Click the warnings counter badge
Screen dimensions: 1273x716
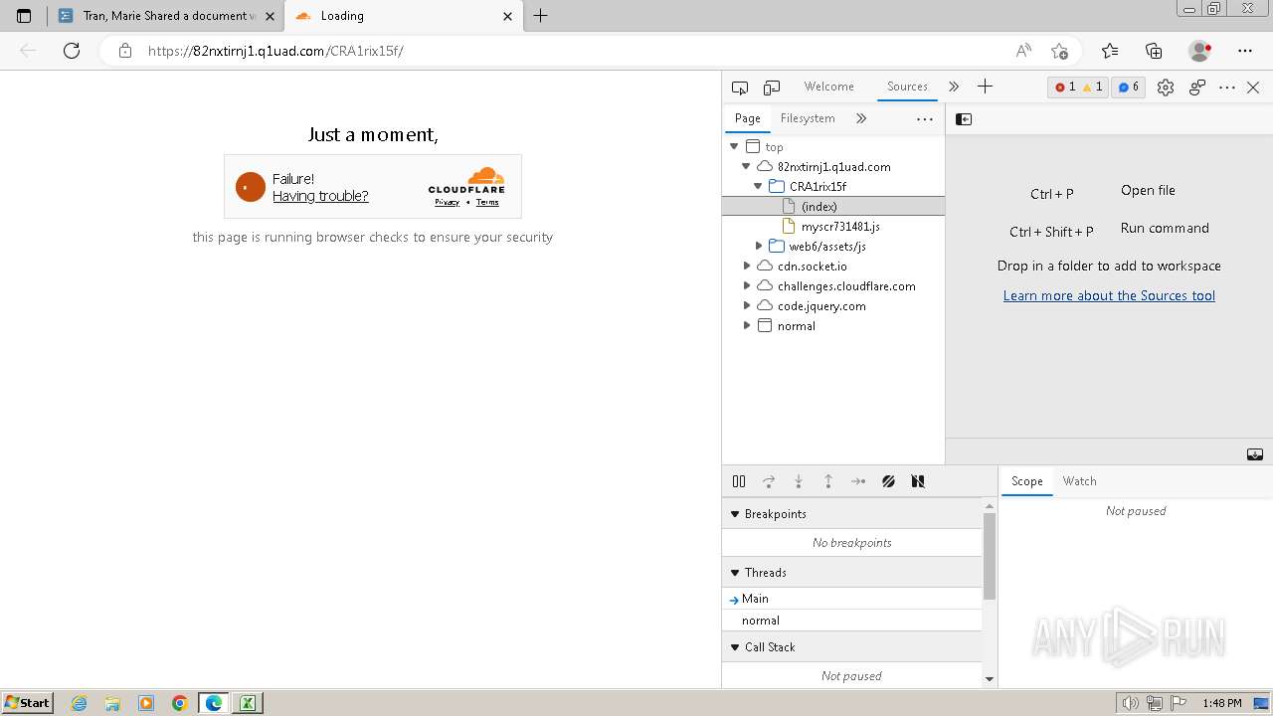point(1092,88)
